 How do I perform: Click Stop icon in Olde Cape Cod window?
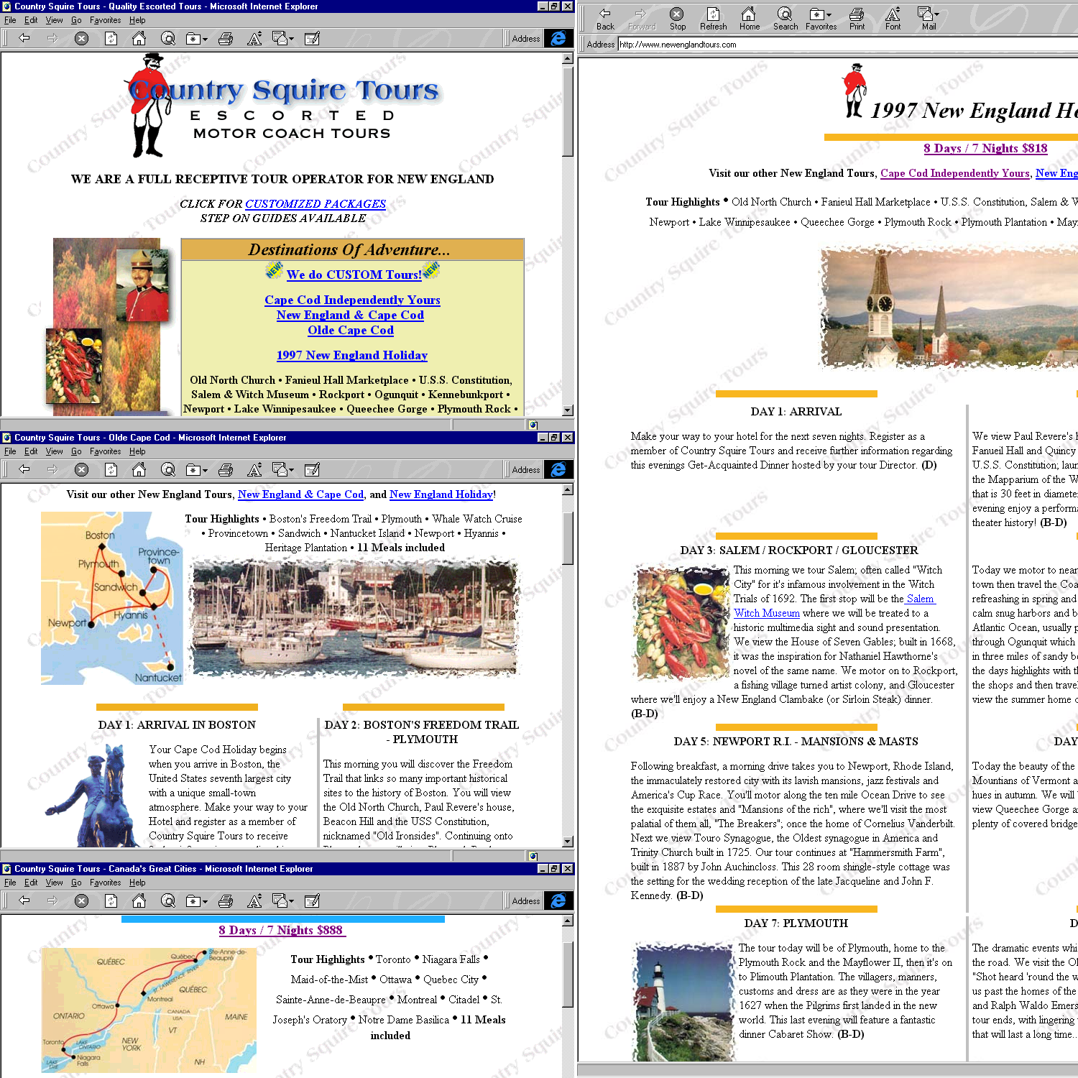[82, 469]
